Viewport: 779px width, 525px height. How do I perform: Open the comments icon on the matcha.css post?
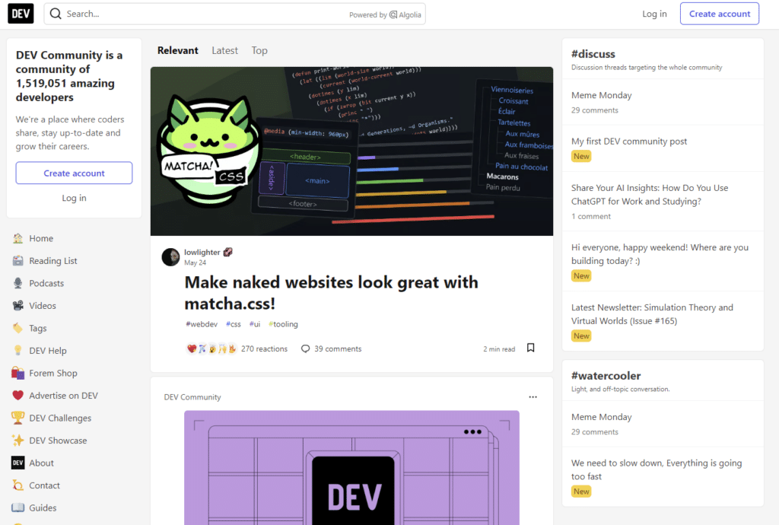tap(304, 348)
